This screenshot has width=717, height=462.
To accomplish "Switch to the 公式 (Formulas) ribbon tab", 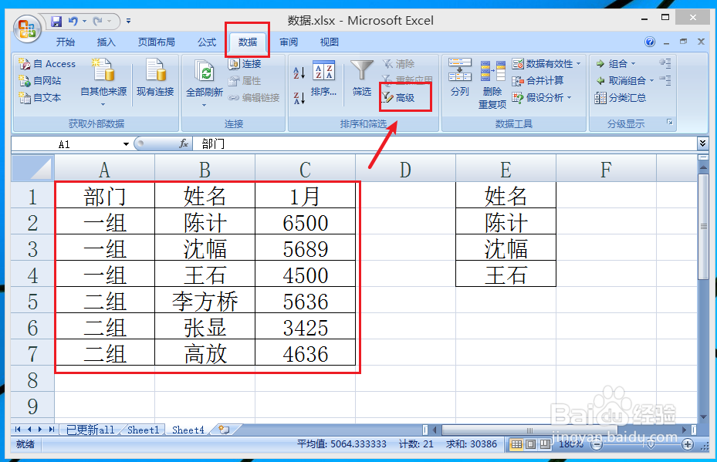I will coord(205,42).
